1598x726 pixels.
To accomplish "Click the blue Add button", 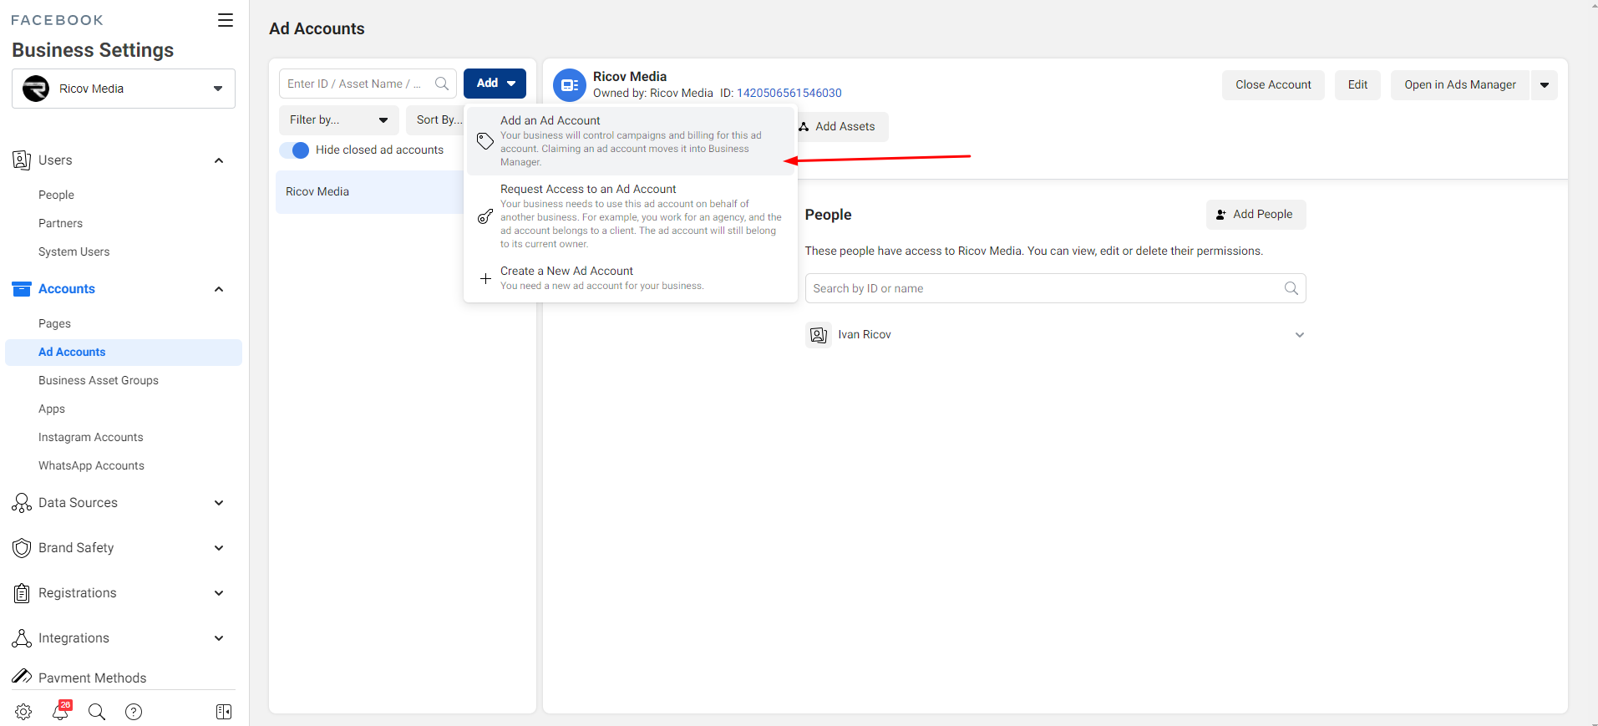I will pyautogui.click(x=495, y=84).
